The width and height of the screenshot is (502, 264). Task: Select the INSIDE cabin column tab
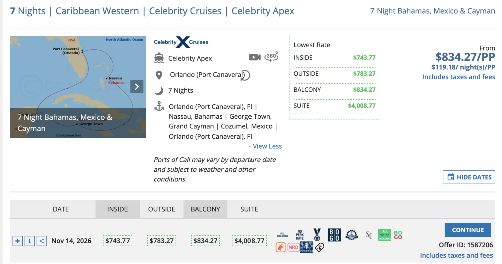point(117,209)
